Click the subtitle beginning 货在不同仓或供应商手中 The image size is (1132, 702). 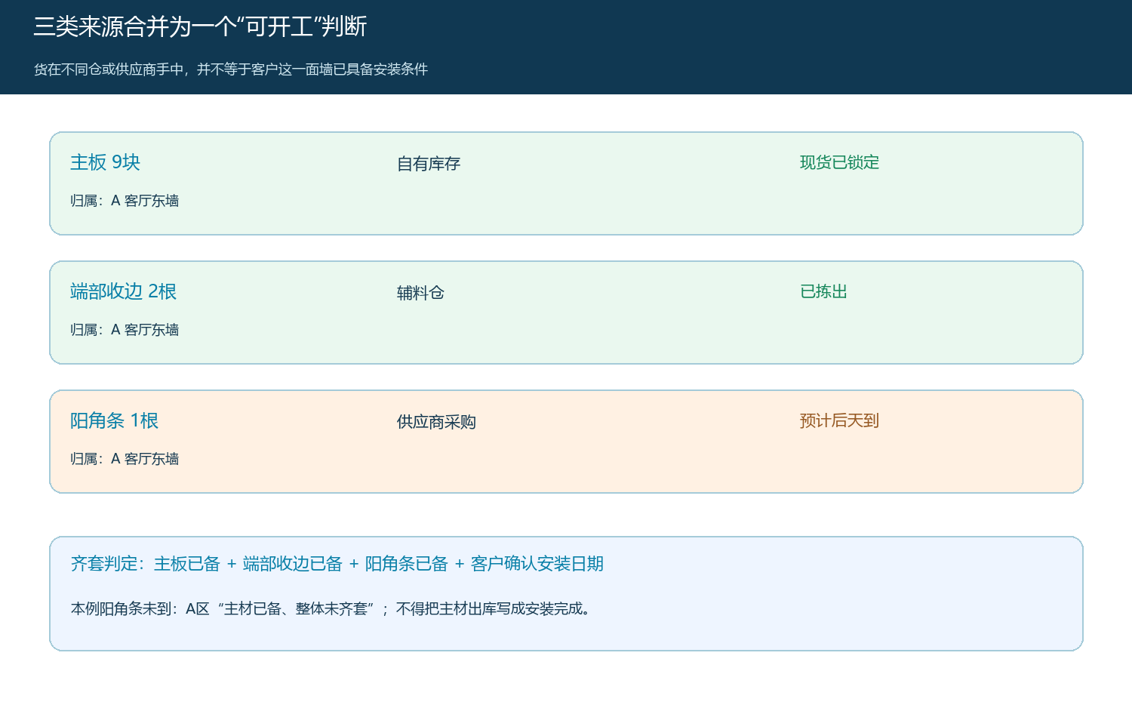[x=231, y=69]
